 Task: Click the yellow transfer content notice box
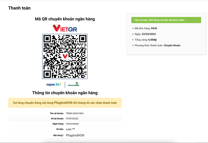coord(65,103)
